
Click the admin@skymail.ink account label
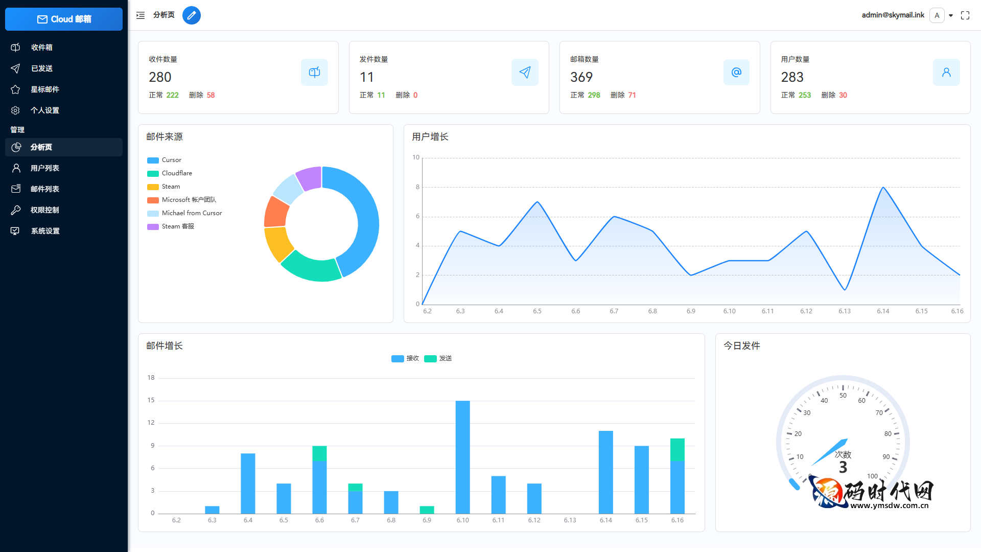893,15
